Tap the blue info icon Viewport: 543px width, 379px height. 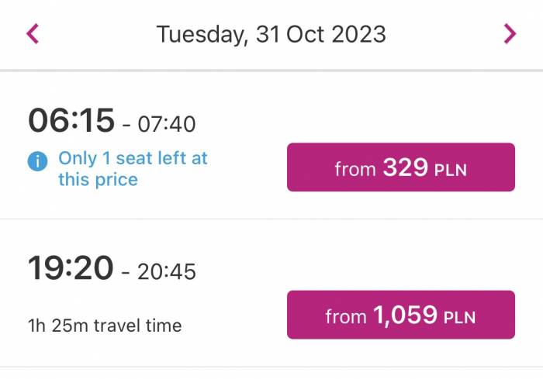coord(37,161)
